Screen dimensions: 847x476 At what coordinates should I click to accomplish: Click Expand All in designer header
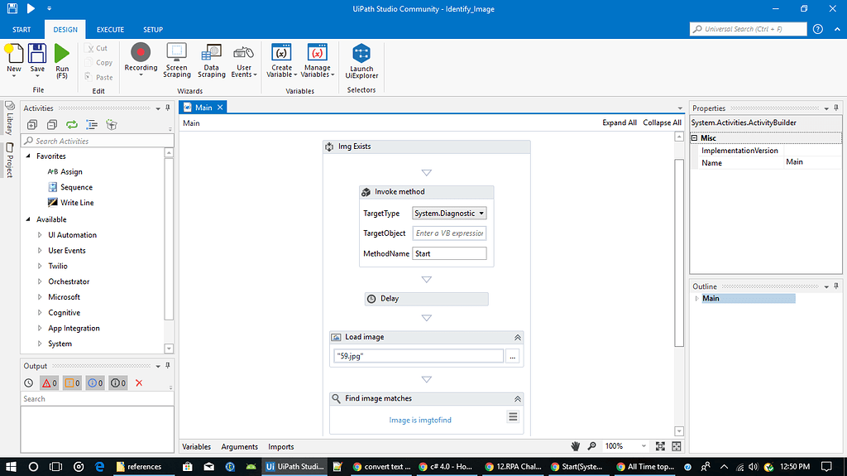coord(620,123)
